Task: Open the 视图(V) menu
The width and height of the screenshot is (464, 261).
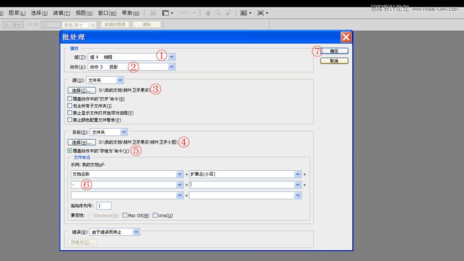Action: point(84,13)
